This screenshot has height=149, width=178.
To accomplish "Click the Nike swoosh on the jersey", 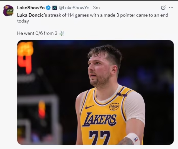I will pos(90,107).
